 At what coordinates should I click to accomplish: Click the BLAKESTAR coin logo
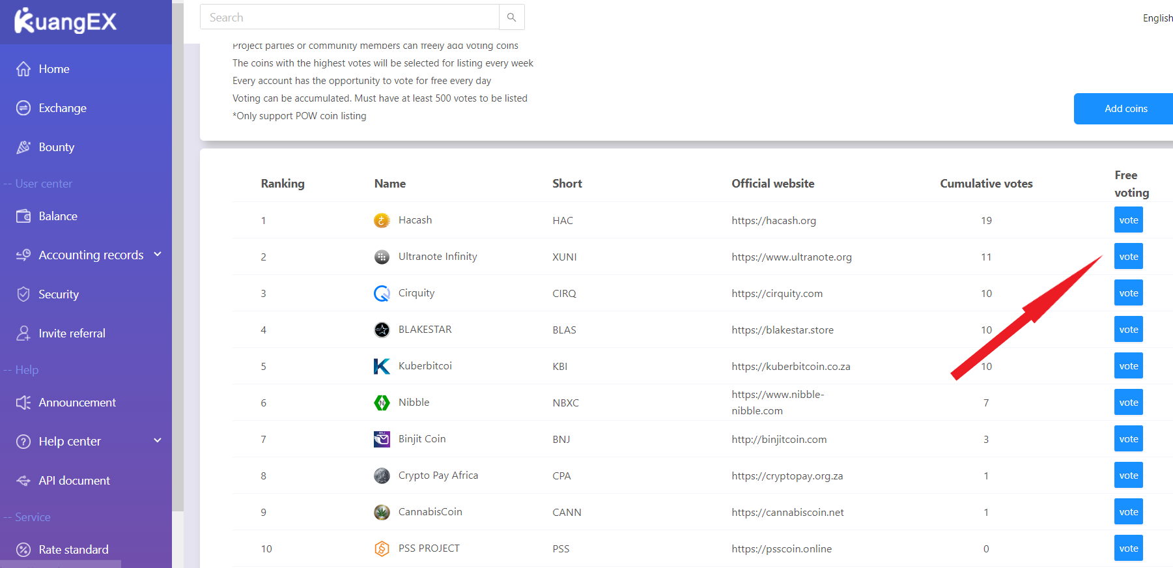click(x=382, y=330)
